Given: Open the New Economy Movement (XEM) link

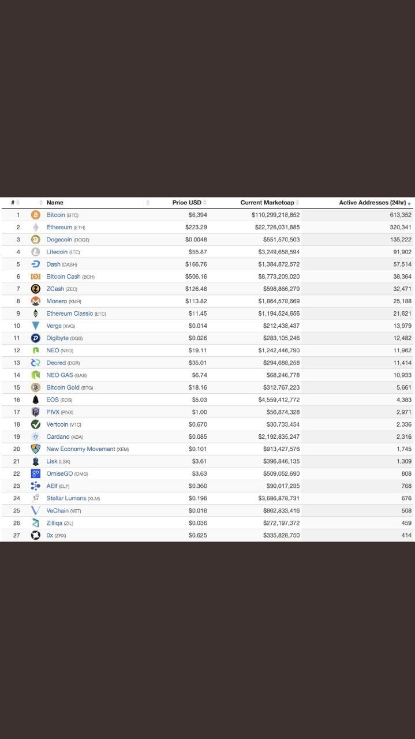Looking at the screenshot, I should tap(88, 449).
